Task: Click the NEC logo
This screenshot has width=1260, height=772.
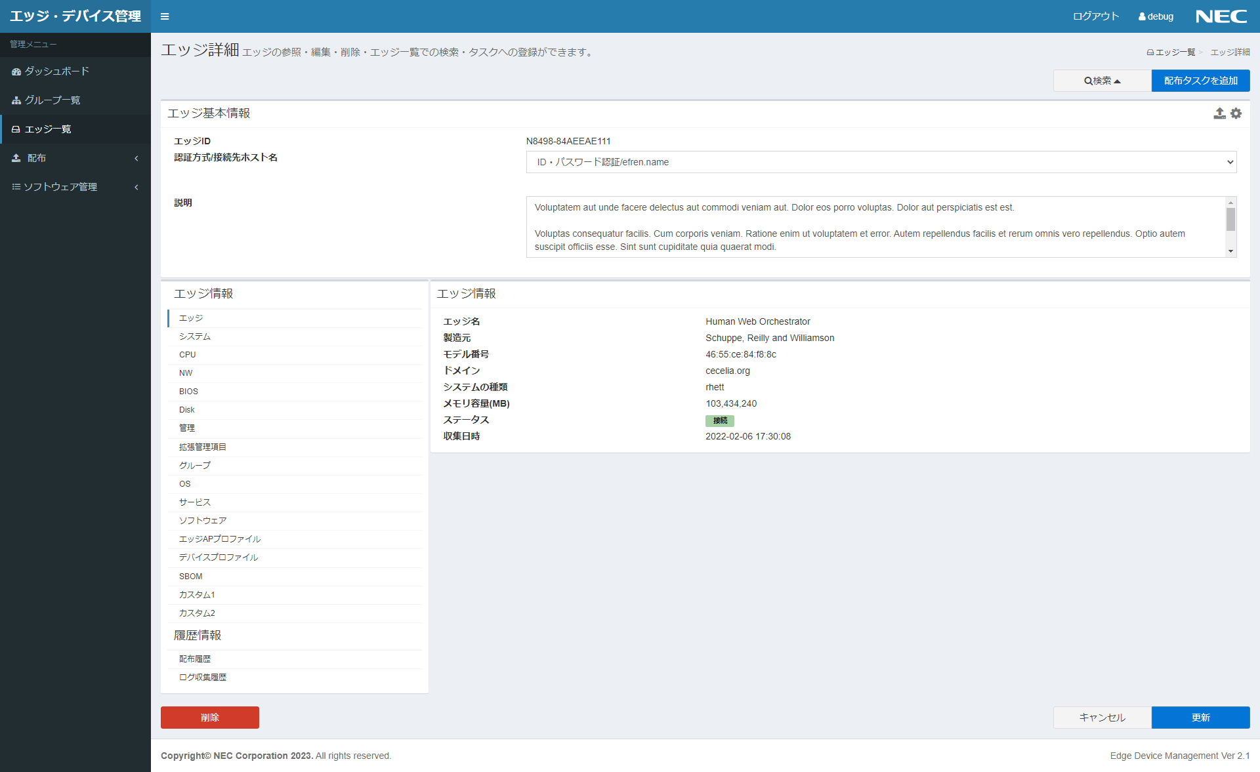Action: (x=1221, y=16)
